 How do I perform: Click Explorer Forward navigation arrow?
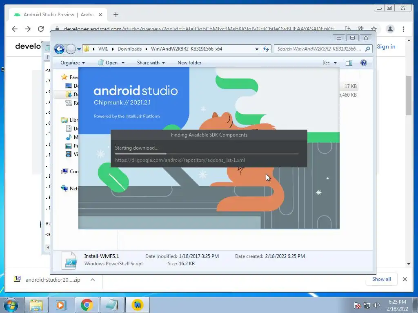71,49
